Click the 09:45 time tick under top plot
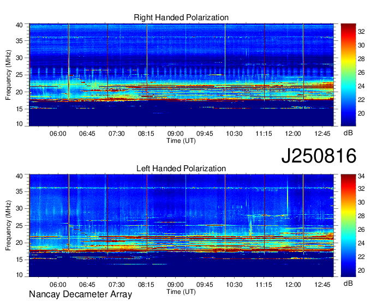Image resolution: width=371 pixels, height=301 pixels. 205,134
